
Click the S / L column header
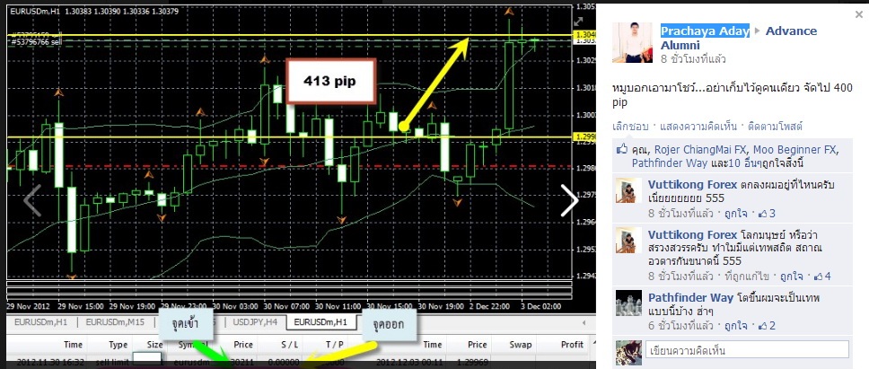(289, 345)
